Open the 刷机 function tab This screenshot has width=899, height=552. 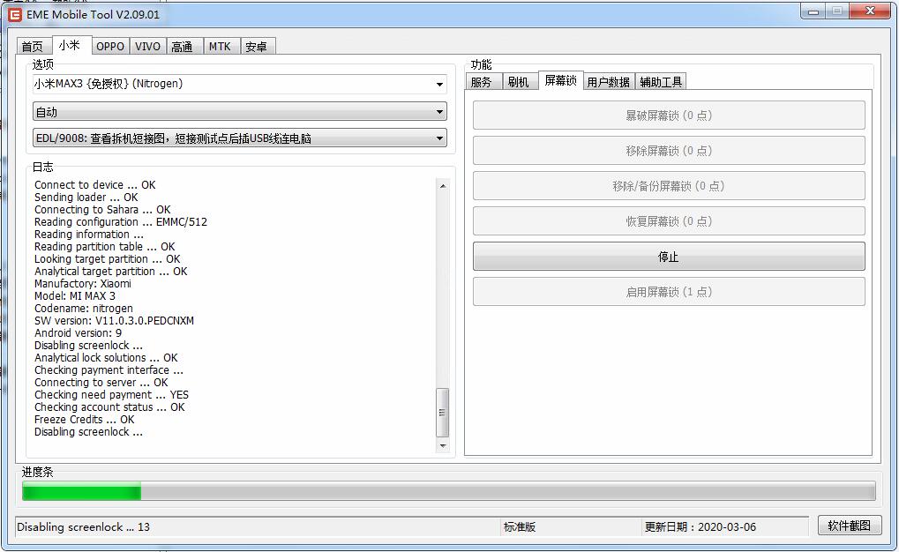point(519,82)
